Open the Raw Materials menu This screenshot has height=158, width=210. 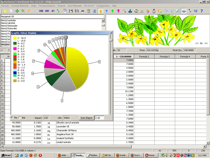pyautogui.click(x=75, y=6)
